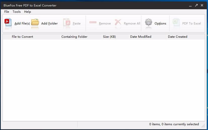Viewport: 208px width, 130px height.
Task: Open the File menu
Action: click(7, 12)
